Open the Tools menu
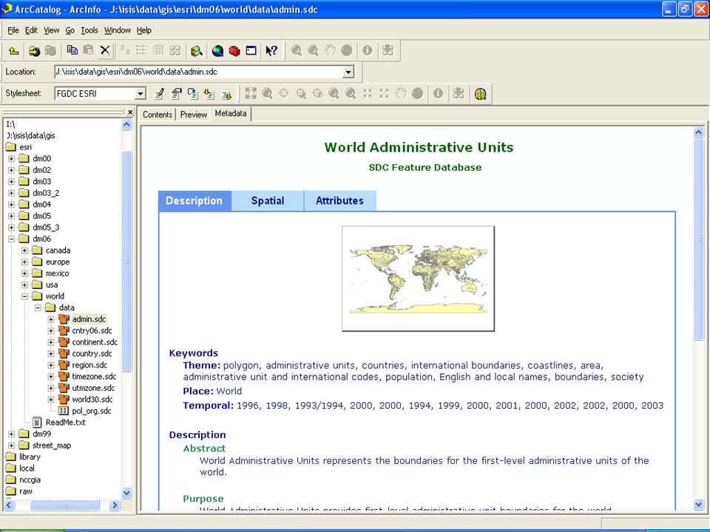Image resolution: width=710 pixels, height=532 pixels. click(89, 30)
